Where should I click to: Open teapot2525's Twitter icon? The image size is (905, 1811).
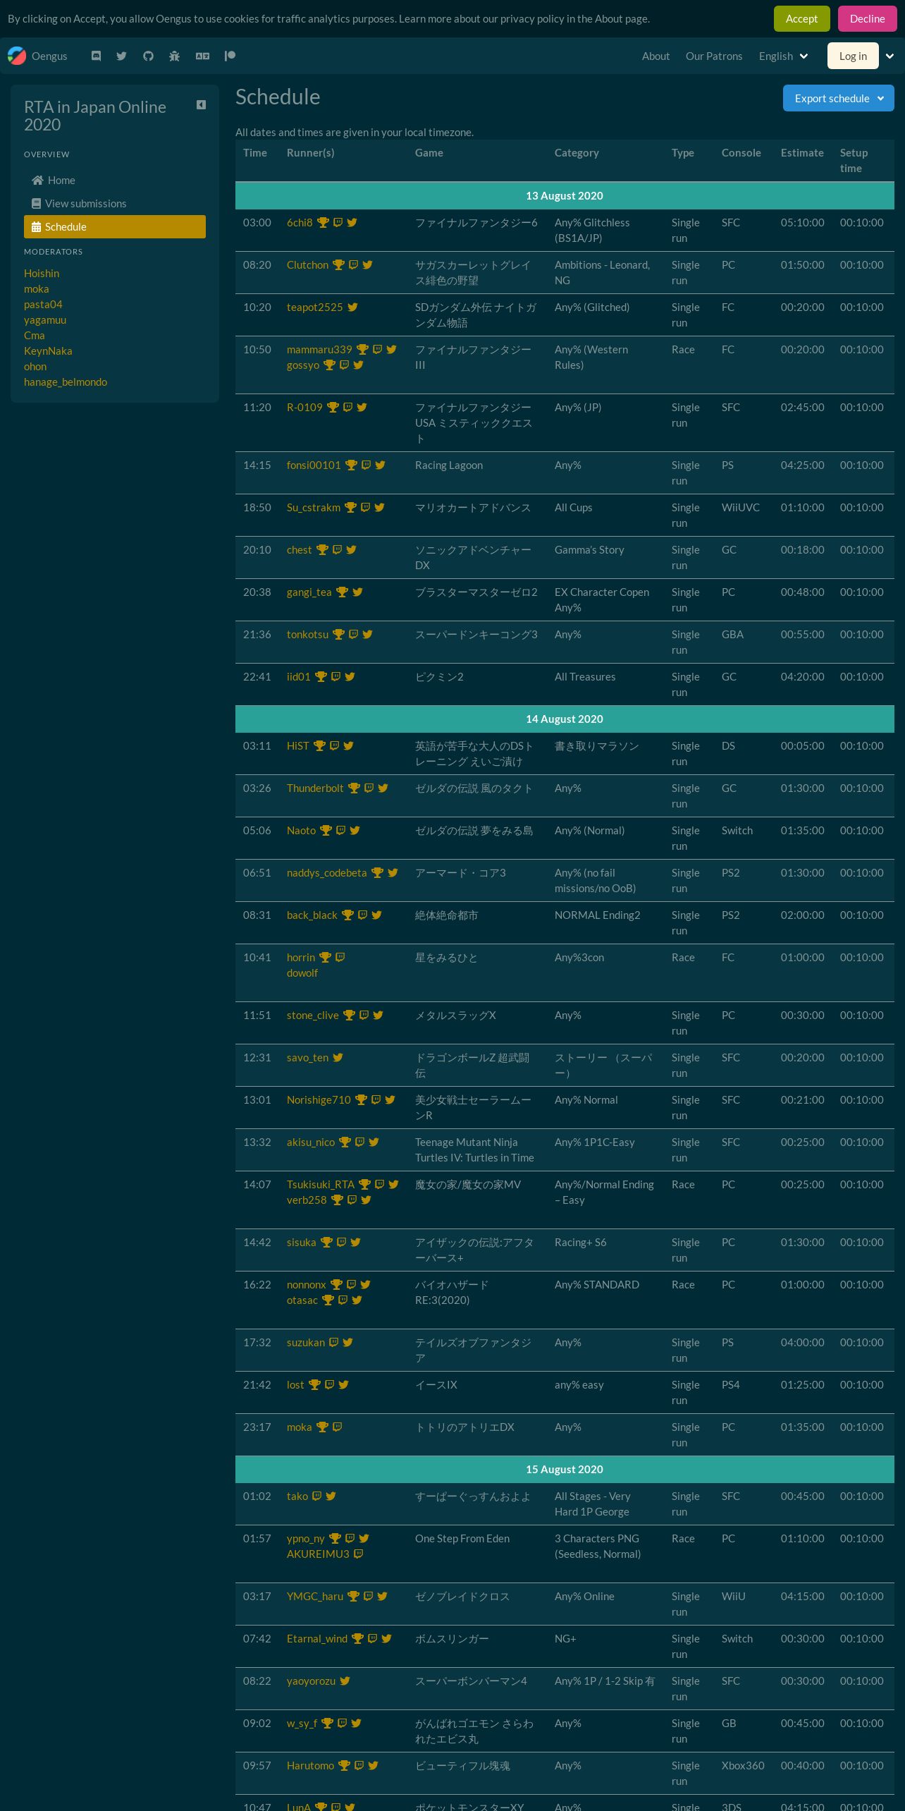click(352, 307)
